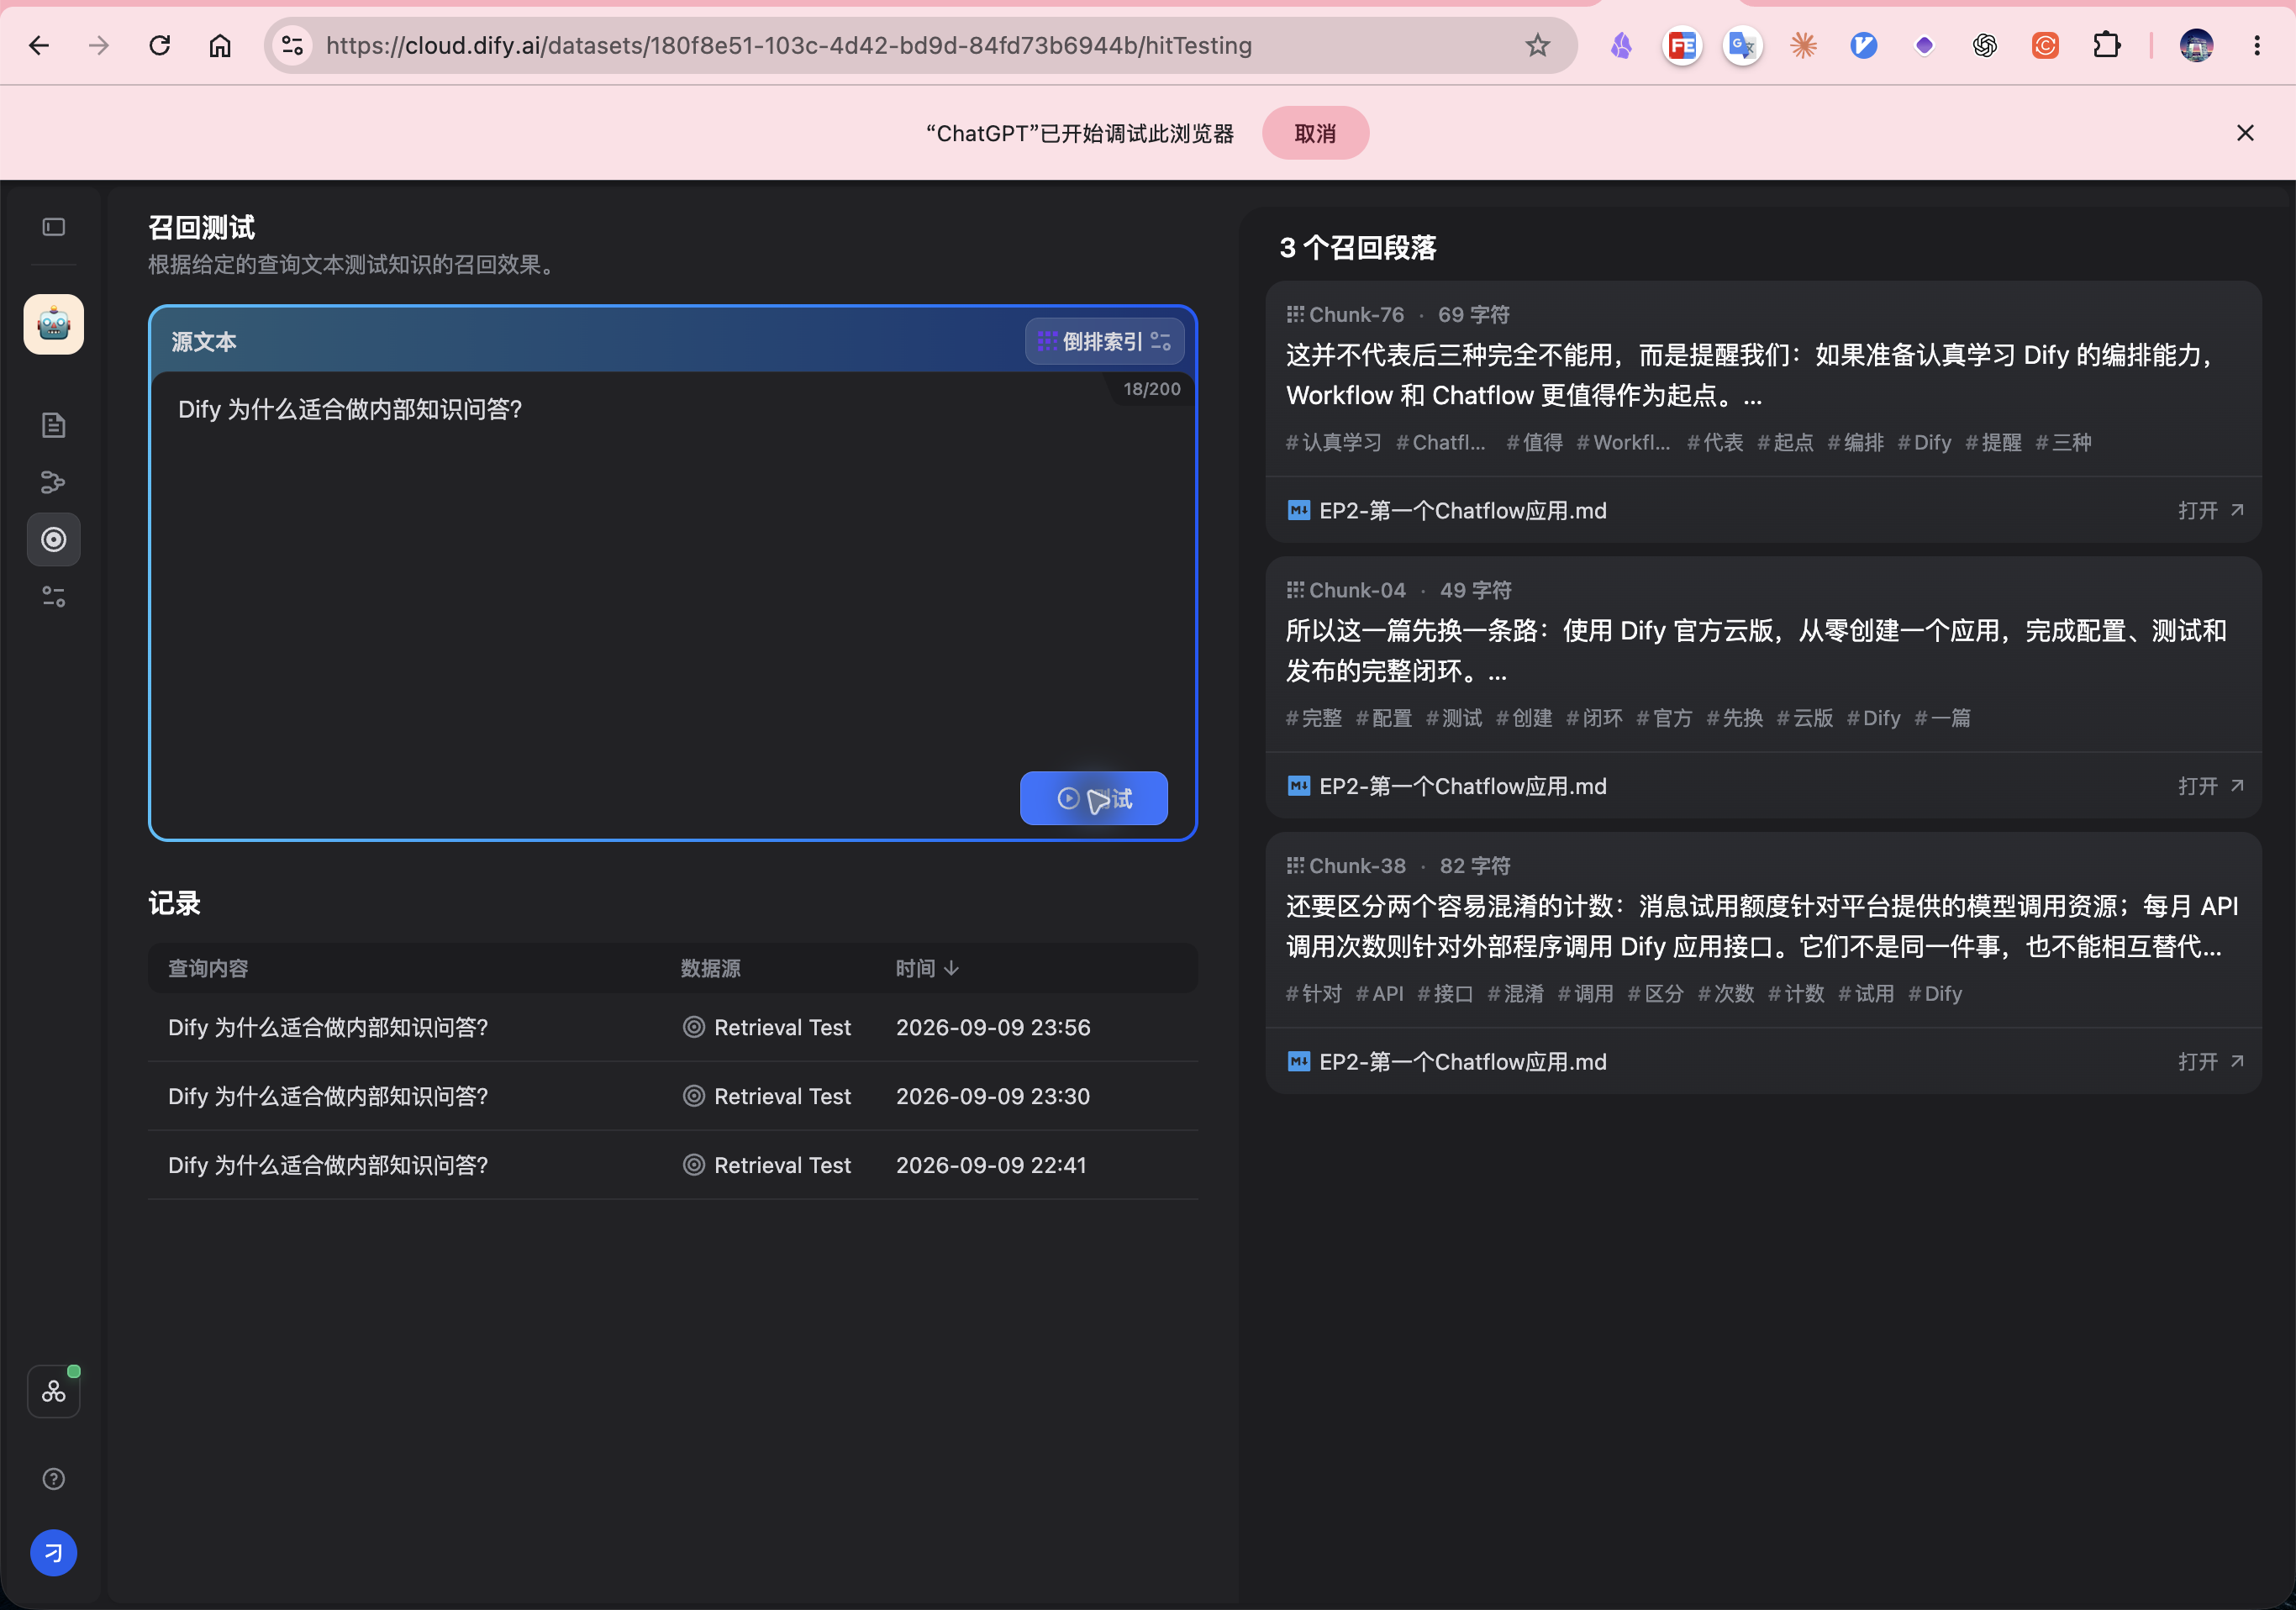Click the site information icon in address bar
The width and height of the screenshot is (2296, 1610).
pyautogui.click(x=293, y=45)
